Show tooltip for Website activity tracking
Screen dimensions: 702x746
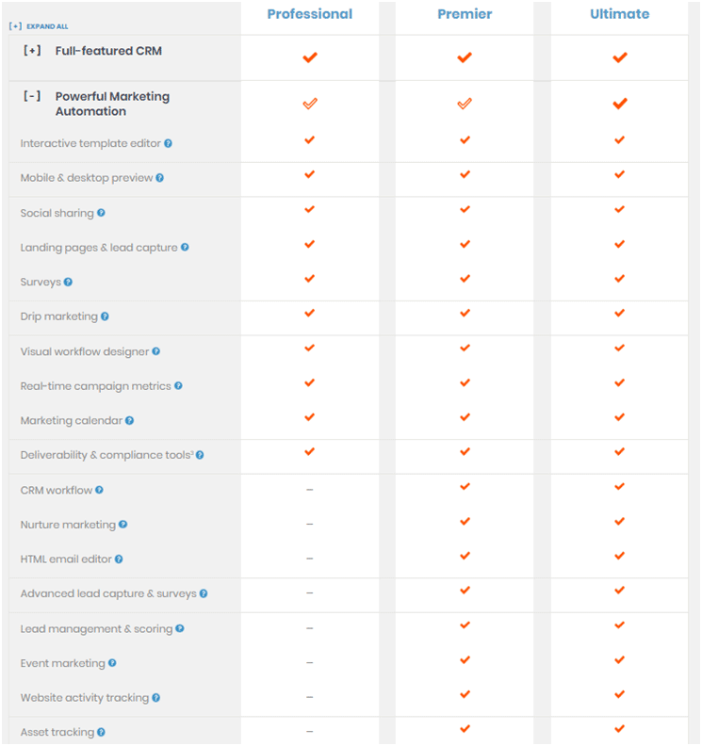(x=156, y=697)
